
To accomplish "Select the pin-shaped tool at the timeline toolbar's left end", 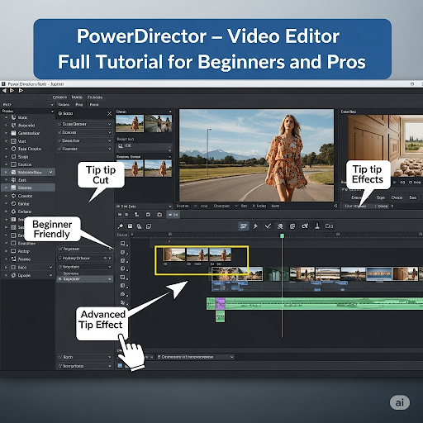I will pyautogui.click(x=120, y=226).
